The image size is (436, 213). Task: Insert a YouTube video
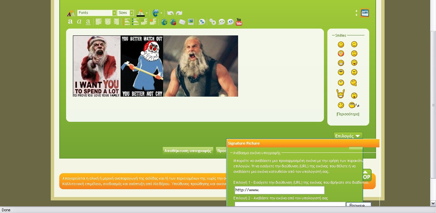pos(239,22)
